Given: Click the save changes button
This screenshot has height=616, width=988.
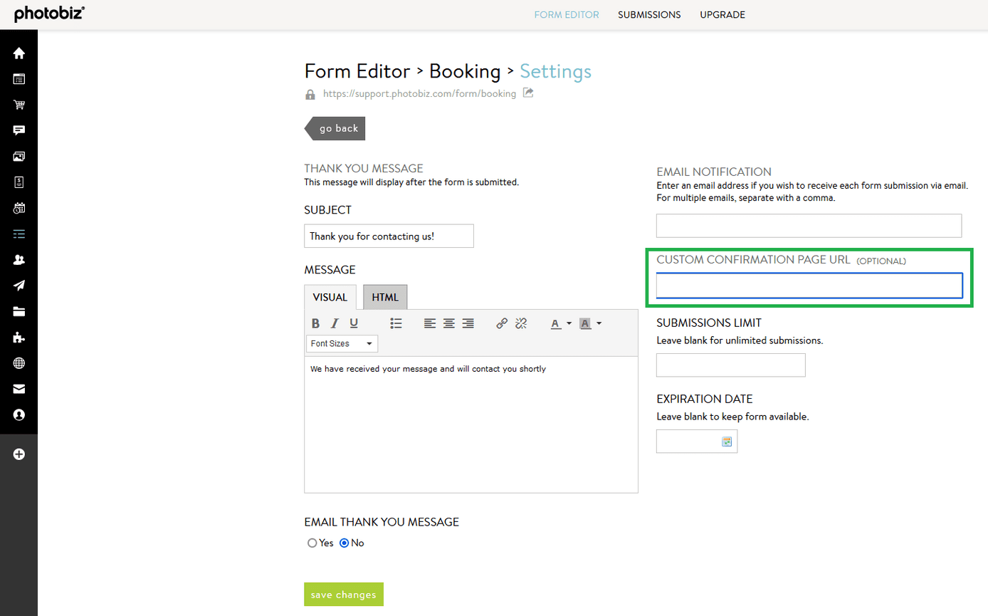Looking at the screenshot, I should [x=344, y=593].
